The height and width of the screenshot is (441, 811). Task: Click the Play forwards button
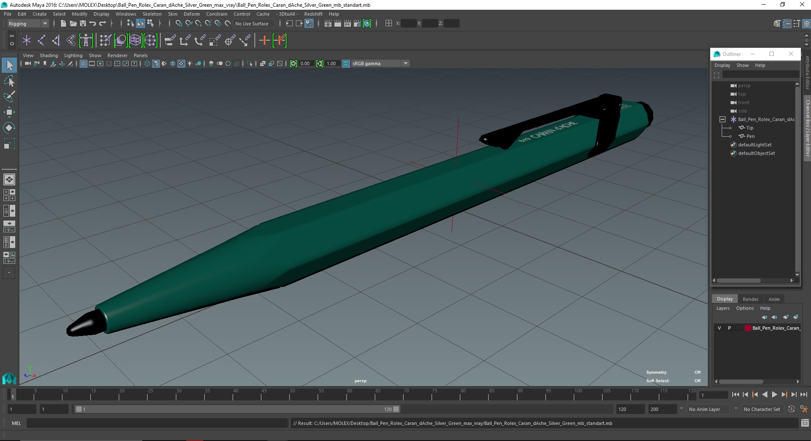pos(774,394)
